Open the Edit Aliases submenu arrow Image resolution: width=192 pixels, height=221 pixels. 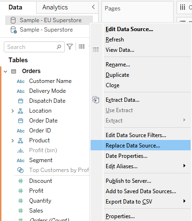(184, 166)
